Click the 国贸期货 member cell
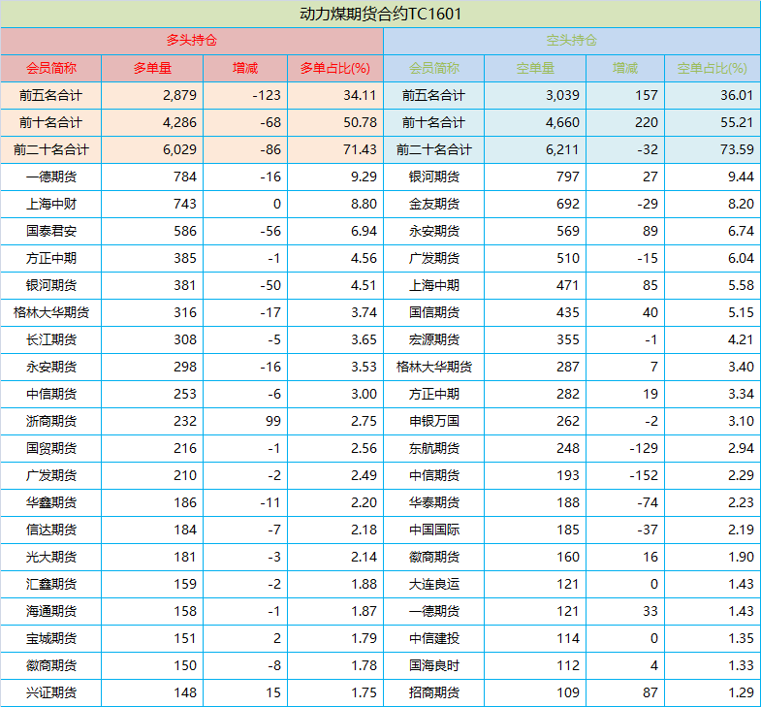 point(51,449)
